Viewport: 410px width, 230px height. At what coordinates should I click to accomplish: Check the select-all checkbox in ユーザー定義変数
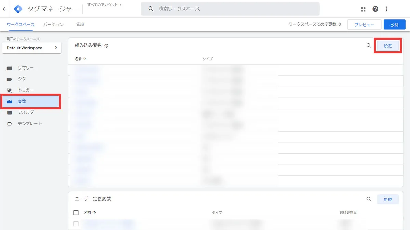(x=76, y=212)
